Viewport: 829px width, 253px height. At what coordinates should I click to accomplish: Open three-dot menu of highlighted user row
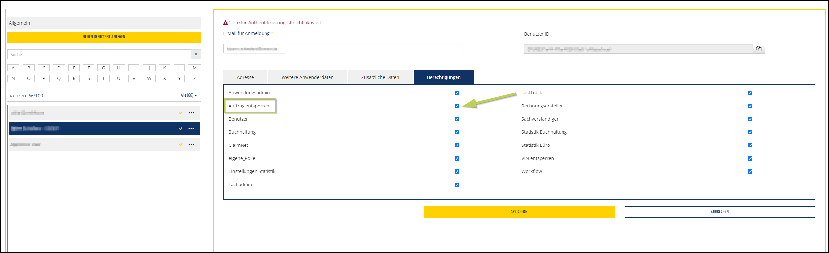coord(191,129)
